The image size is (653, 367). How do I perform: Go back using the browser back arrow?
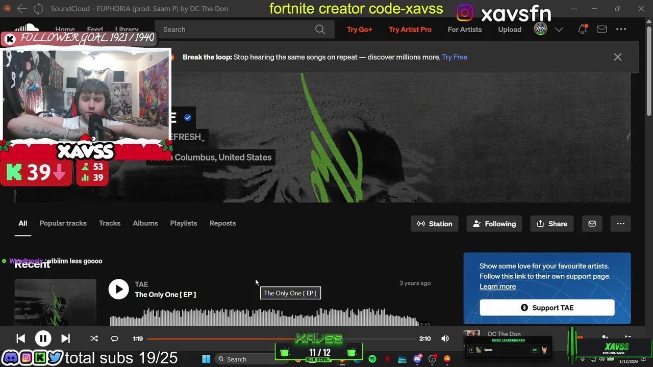21,9
